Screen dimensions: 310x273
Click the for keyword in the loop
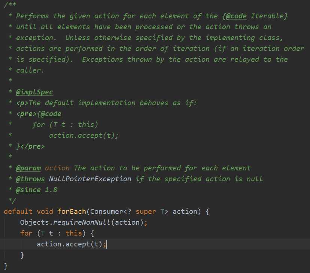click(x=26, y=233)
